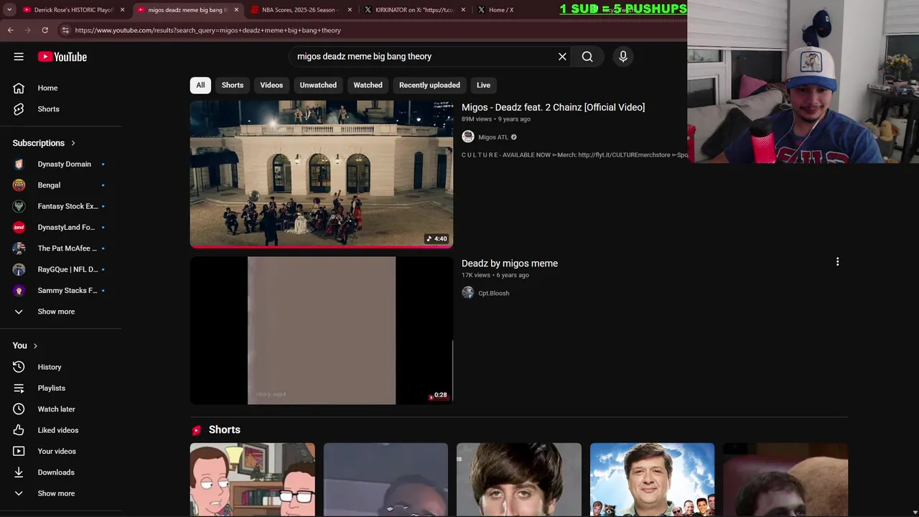Click red watched progress bar on Migos video
The image size is (919, 517).
[322, 246]
